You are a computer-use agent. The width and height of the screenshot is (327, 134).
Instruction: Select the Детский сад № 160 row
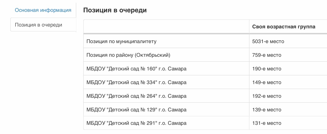(205, 69)
